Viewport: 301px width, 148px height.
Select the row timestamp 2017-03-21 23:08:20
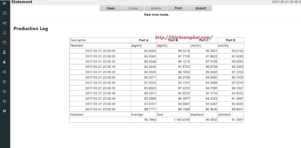[x=100, y=72]
